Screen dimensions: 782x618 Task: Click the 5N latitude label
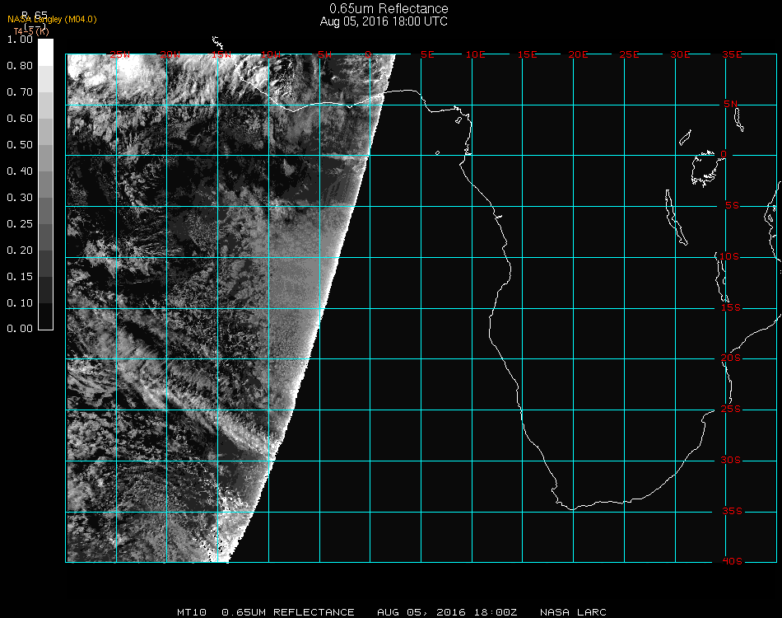pyautogui.click(x=731, y=104)
